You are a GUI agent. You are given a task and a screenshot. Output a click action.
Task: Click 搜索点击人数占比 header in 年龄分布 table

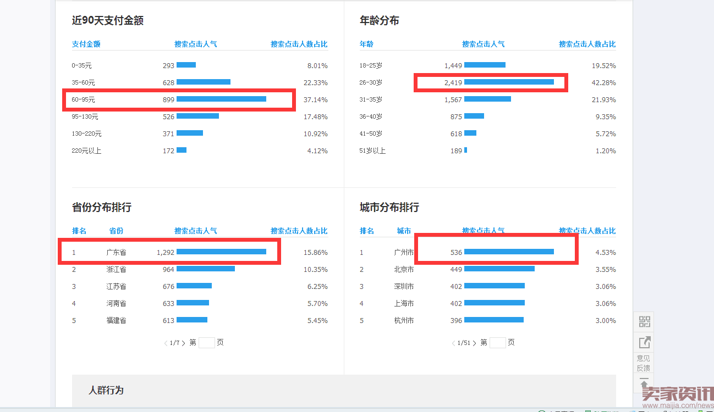pyautogui.click(x=587, y=44)
